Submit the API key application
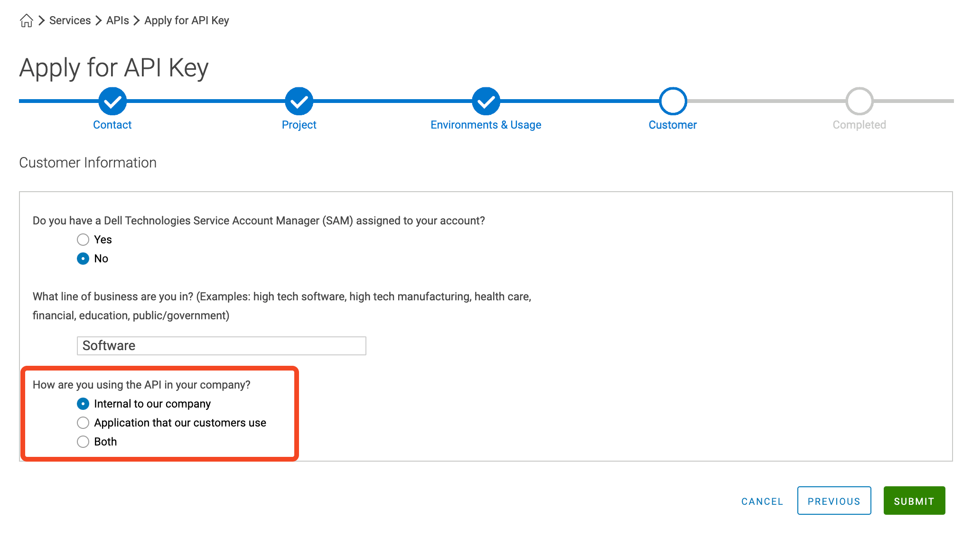 915,501
